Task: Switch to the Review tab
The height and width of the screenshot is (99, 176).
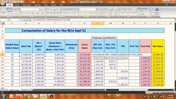Action: [x=54, y=5]
